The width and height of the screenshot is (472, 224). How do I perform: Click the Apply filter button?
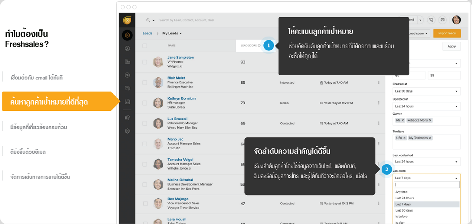pos(452,46)
